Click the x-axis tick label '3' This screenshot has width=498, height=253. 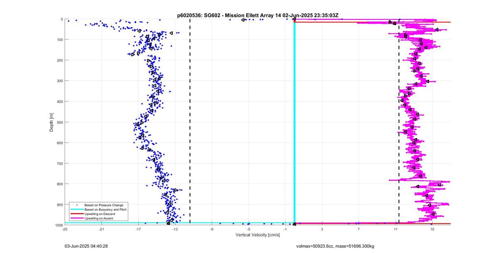coord(322,229)
